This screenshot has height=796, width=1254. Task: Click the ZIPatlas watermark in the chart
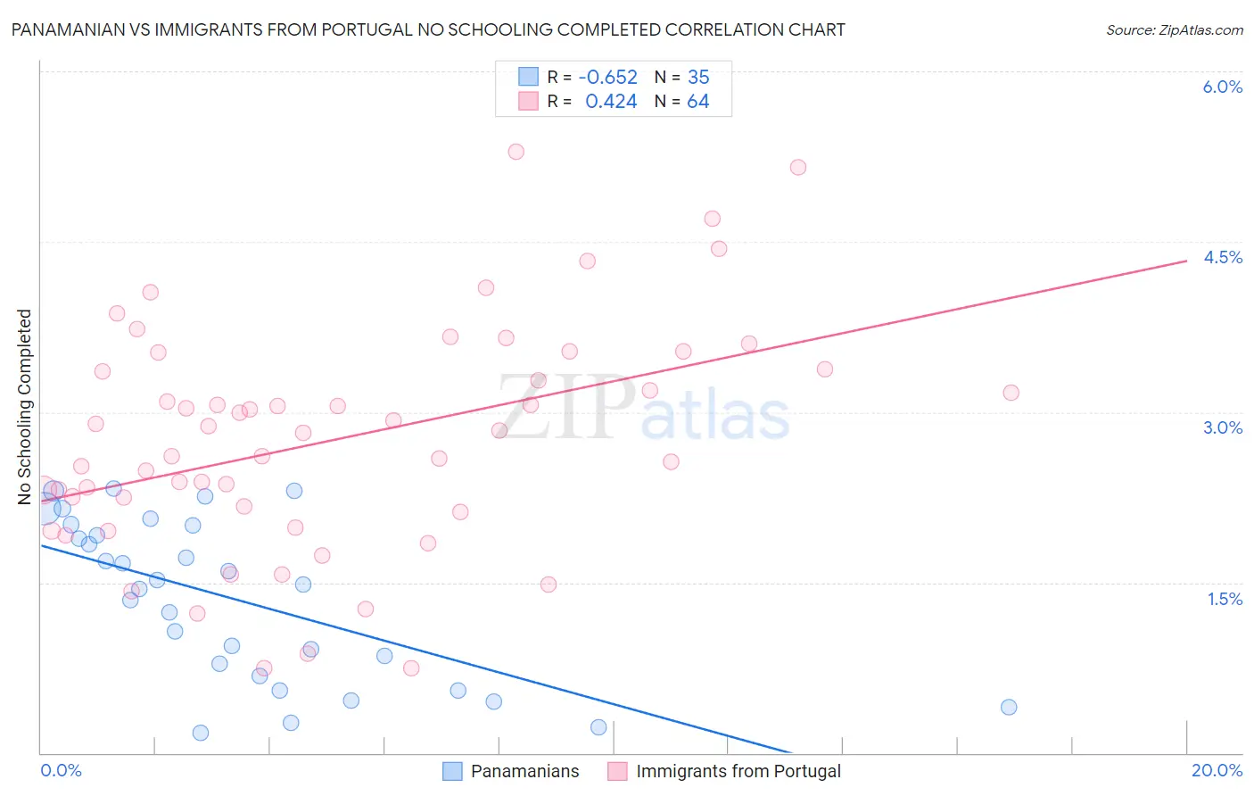(643, 409)
